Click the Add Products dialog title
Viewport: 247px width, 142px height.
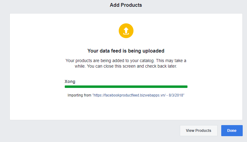[x=126, y=5]
